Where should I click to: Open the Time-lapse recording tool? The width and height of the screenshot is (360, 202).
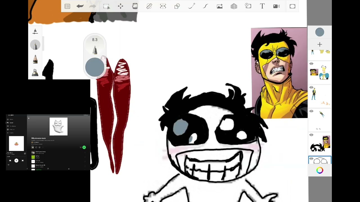click(x=248, y=6)
